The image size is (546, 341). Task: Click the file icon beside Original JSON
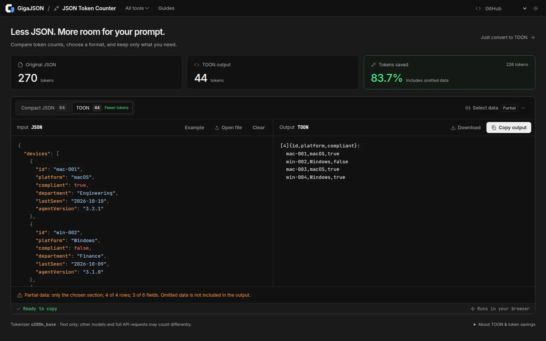[x=20, y=65]
